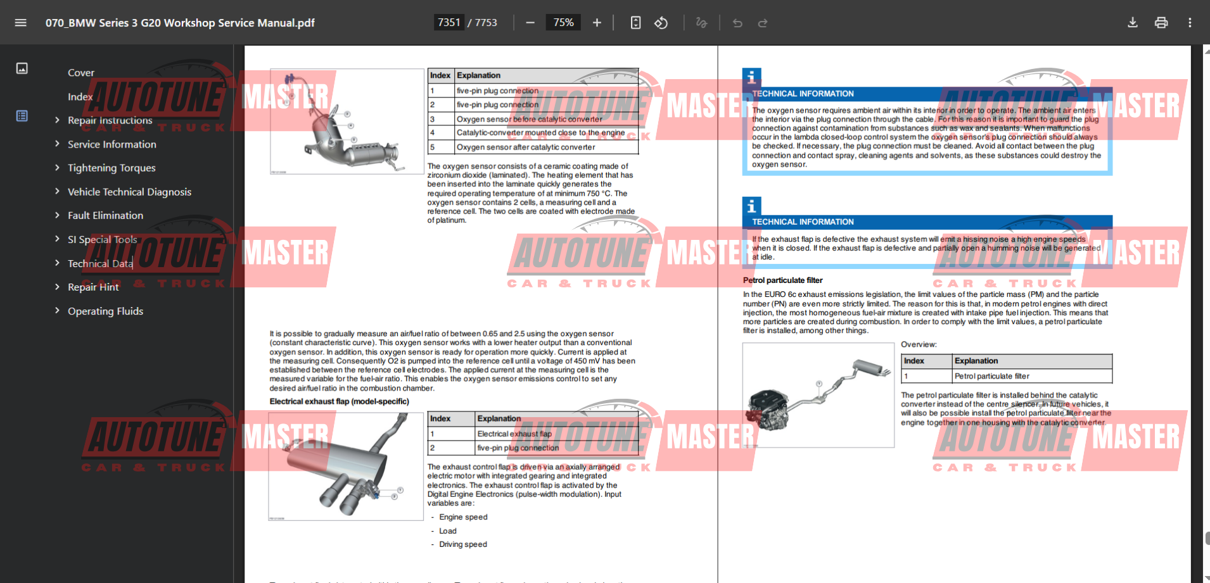This screenshot has height=583, width=1210.
Task: Open the Cover bookmark
Action: click(x=81, y=73)
